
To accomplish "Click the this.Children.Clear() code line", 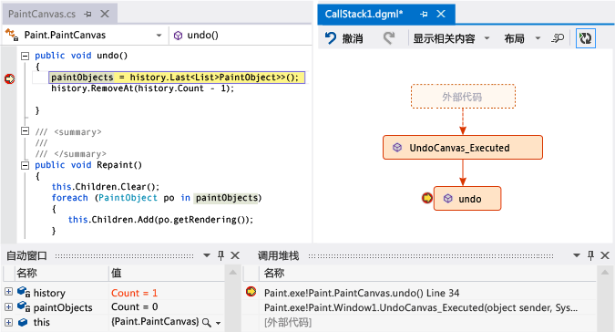I will coord(106,186).
